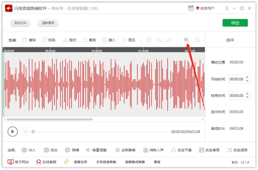Viewport: 258px width, 170px height.
Task: Open the 音频格式转换 tool
Action: coord(135,162)
